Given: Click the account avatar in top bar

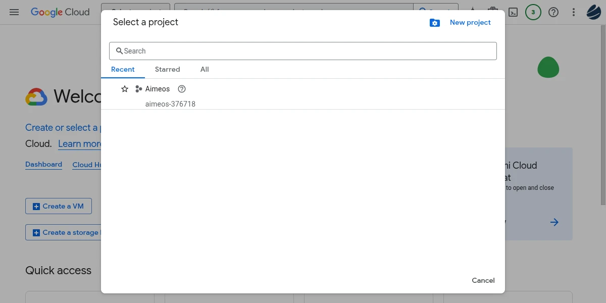Looking at the screenshot, I should 594,12.
